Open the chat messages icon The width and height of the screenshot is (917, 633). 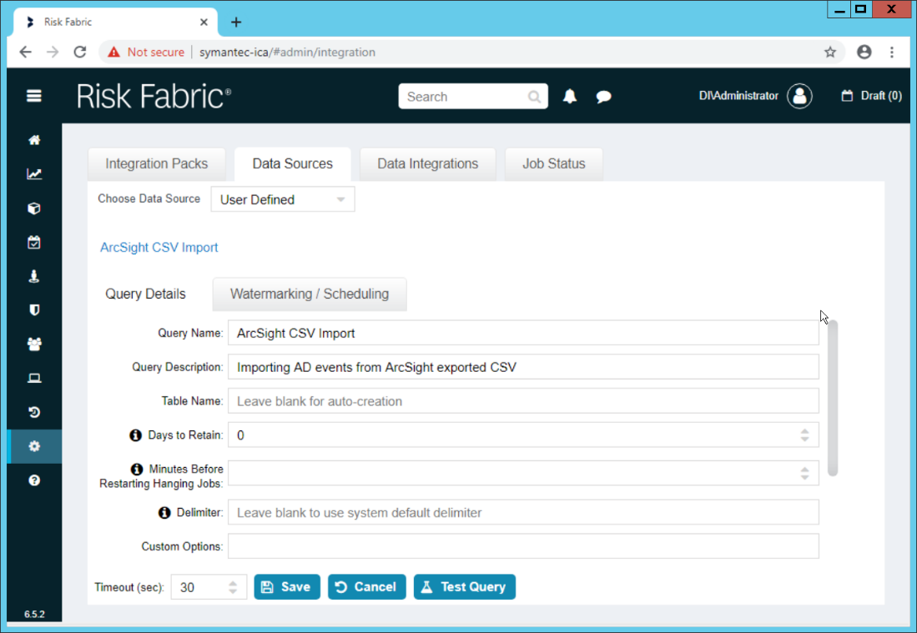click(x=604, y=97)
